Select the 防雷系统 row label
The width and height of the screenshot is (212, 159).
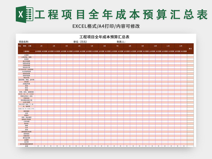coord(26,98)
